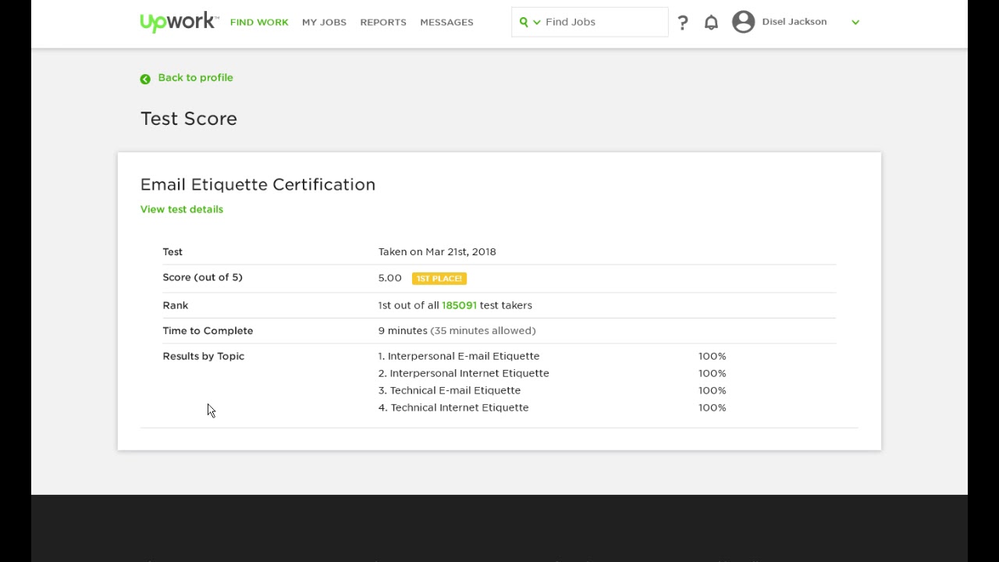This screenshot has width=999, height=562.
Task: Click the Taken on Mar 21st, 2018 text
Action: [437, 251]
